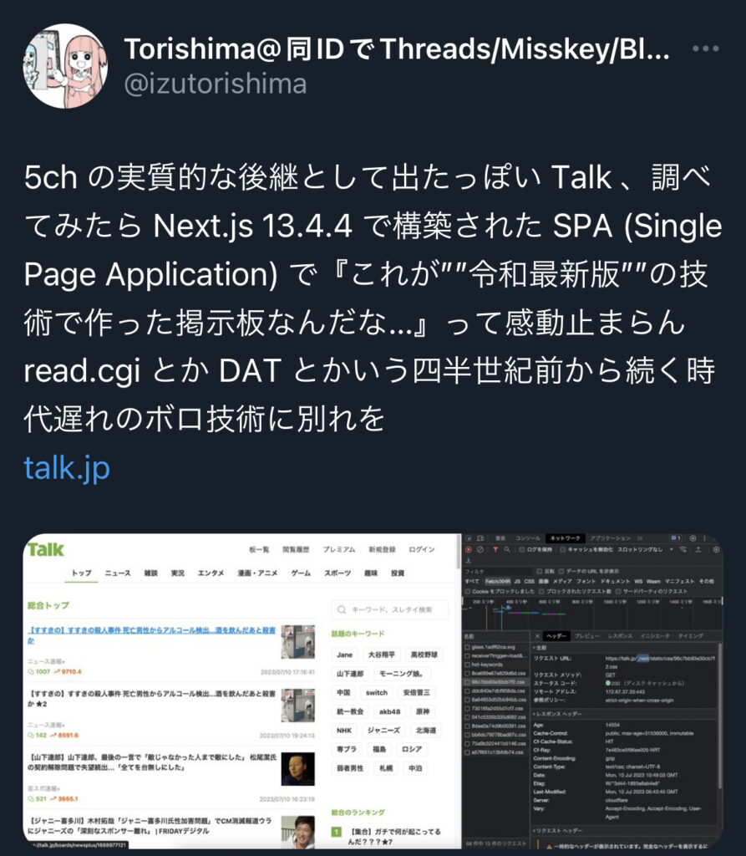Open Torishima's profile avatar picture
Image resolution: width=746 pixels, height=856 pixels.
65,66
